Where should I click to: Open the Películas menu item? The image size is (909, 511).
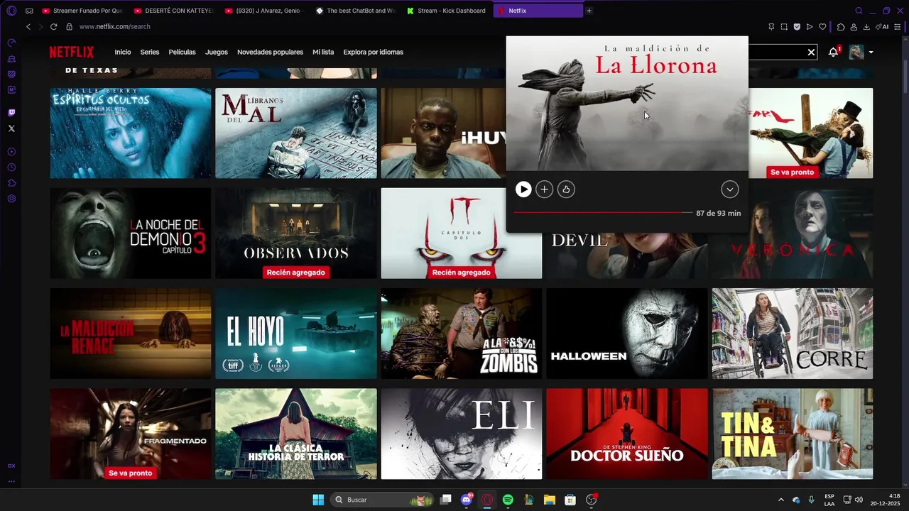click(x=182, y=52)
